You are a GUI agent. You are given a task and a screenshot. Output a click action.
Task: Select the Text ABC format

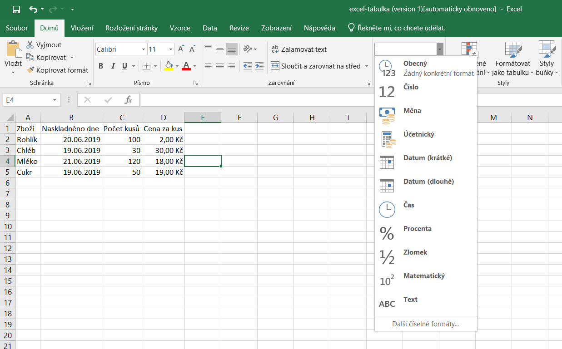(426, 304)
